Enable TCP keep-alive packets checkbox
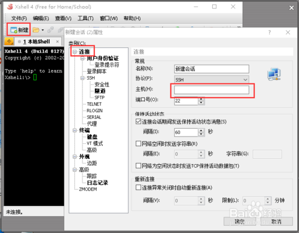Viewport: 299px width, 233px height. [138, 166]
